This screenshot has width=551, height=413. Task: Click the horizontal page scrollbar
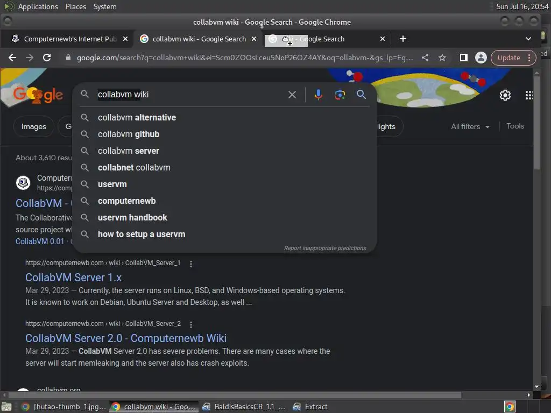point(234,395)
